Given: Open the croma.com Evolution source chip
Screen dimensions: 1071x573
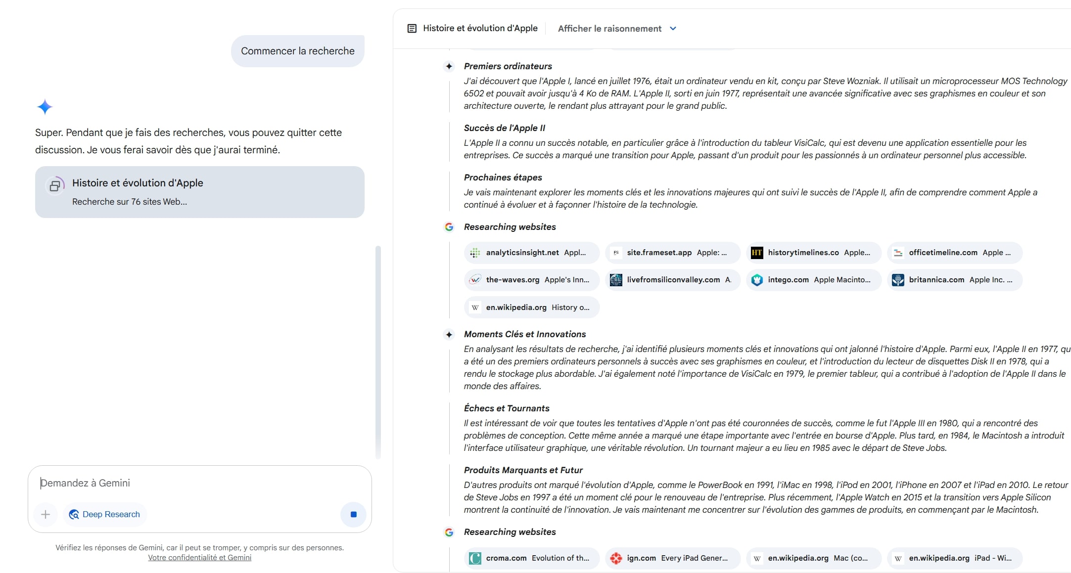Looking at the screenshot, I should pos(532,558).
